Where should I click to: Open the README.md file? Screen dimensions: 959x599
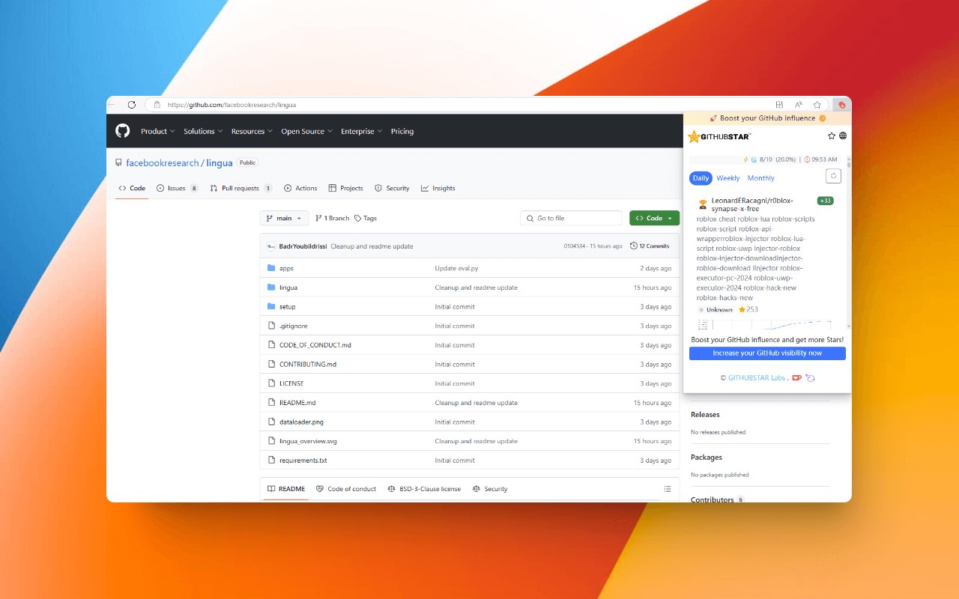(297, 403)
